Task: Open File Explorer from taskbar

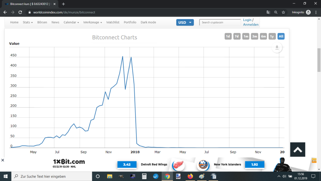Action: 109,176
